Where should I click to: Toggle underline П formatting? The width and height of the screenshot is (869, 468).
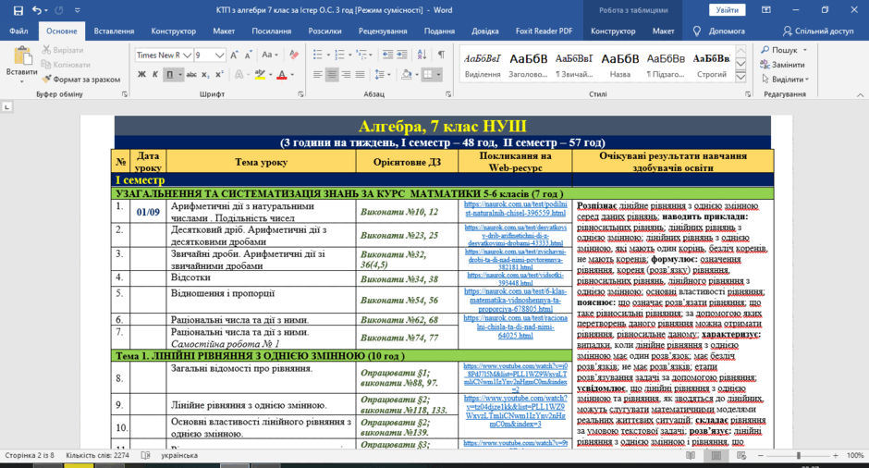click(169, 74)
